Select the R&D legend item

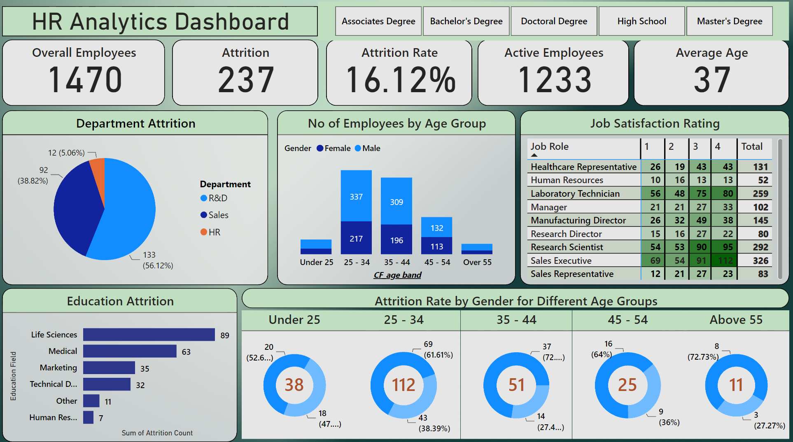pyautogui.click(x=215, y=198)
